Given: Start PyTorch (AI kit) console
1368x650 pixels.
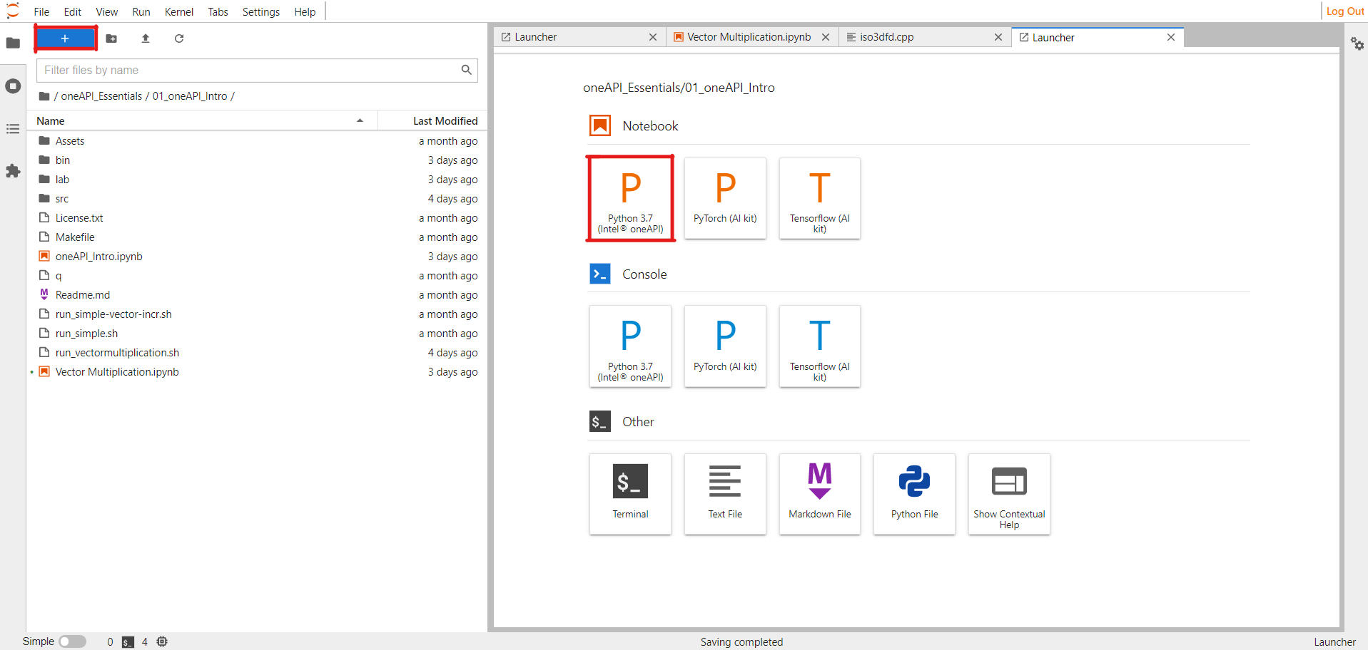Looking at the screenshot, I should [x=725, y=346].
